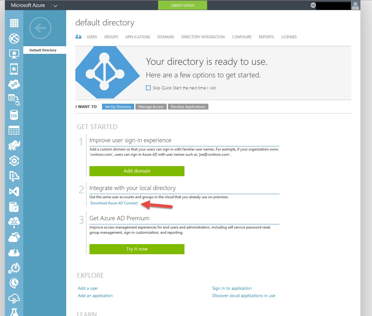Screen dimensions: 372x316
Task: Open Service Bus download-document icon in sidebar
Action: point(14,176)
